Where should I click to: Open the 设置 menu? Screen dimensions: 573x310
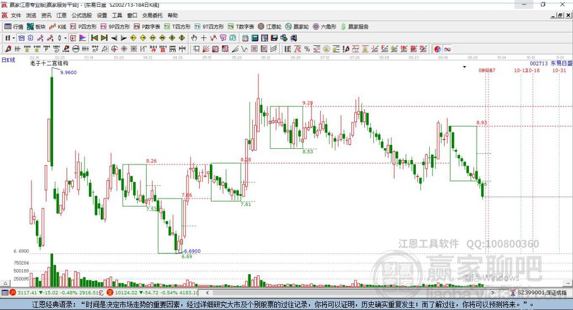click(102, 15)
